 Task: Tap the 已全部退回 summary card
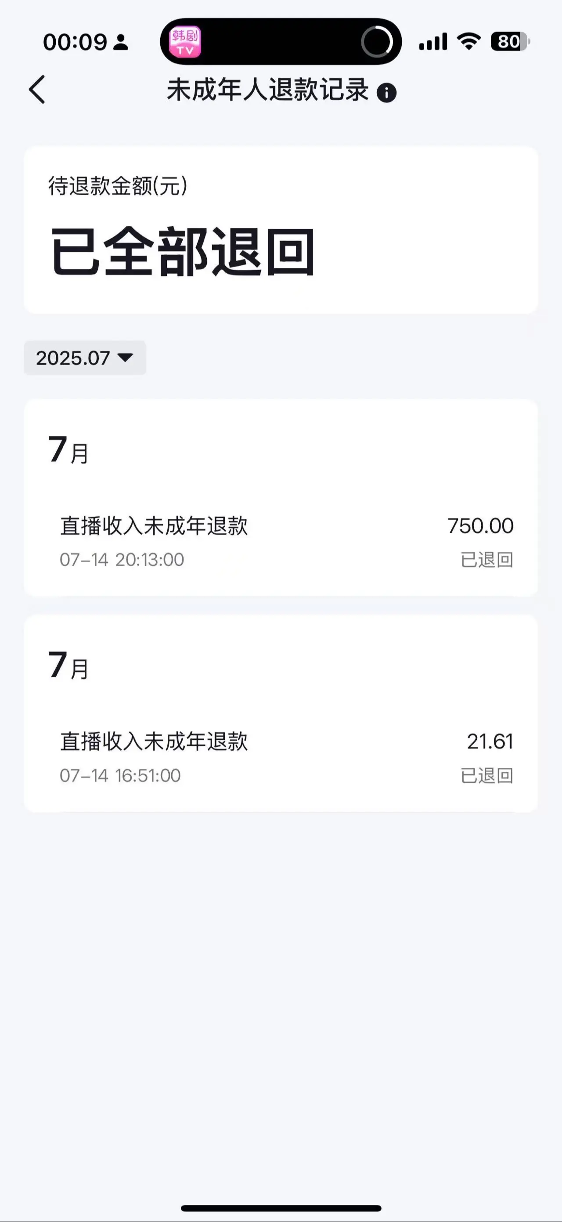tap(281, 230)
